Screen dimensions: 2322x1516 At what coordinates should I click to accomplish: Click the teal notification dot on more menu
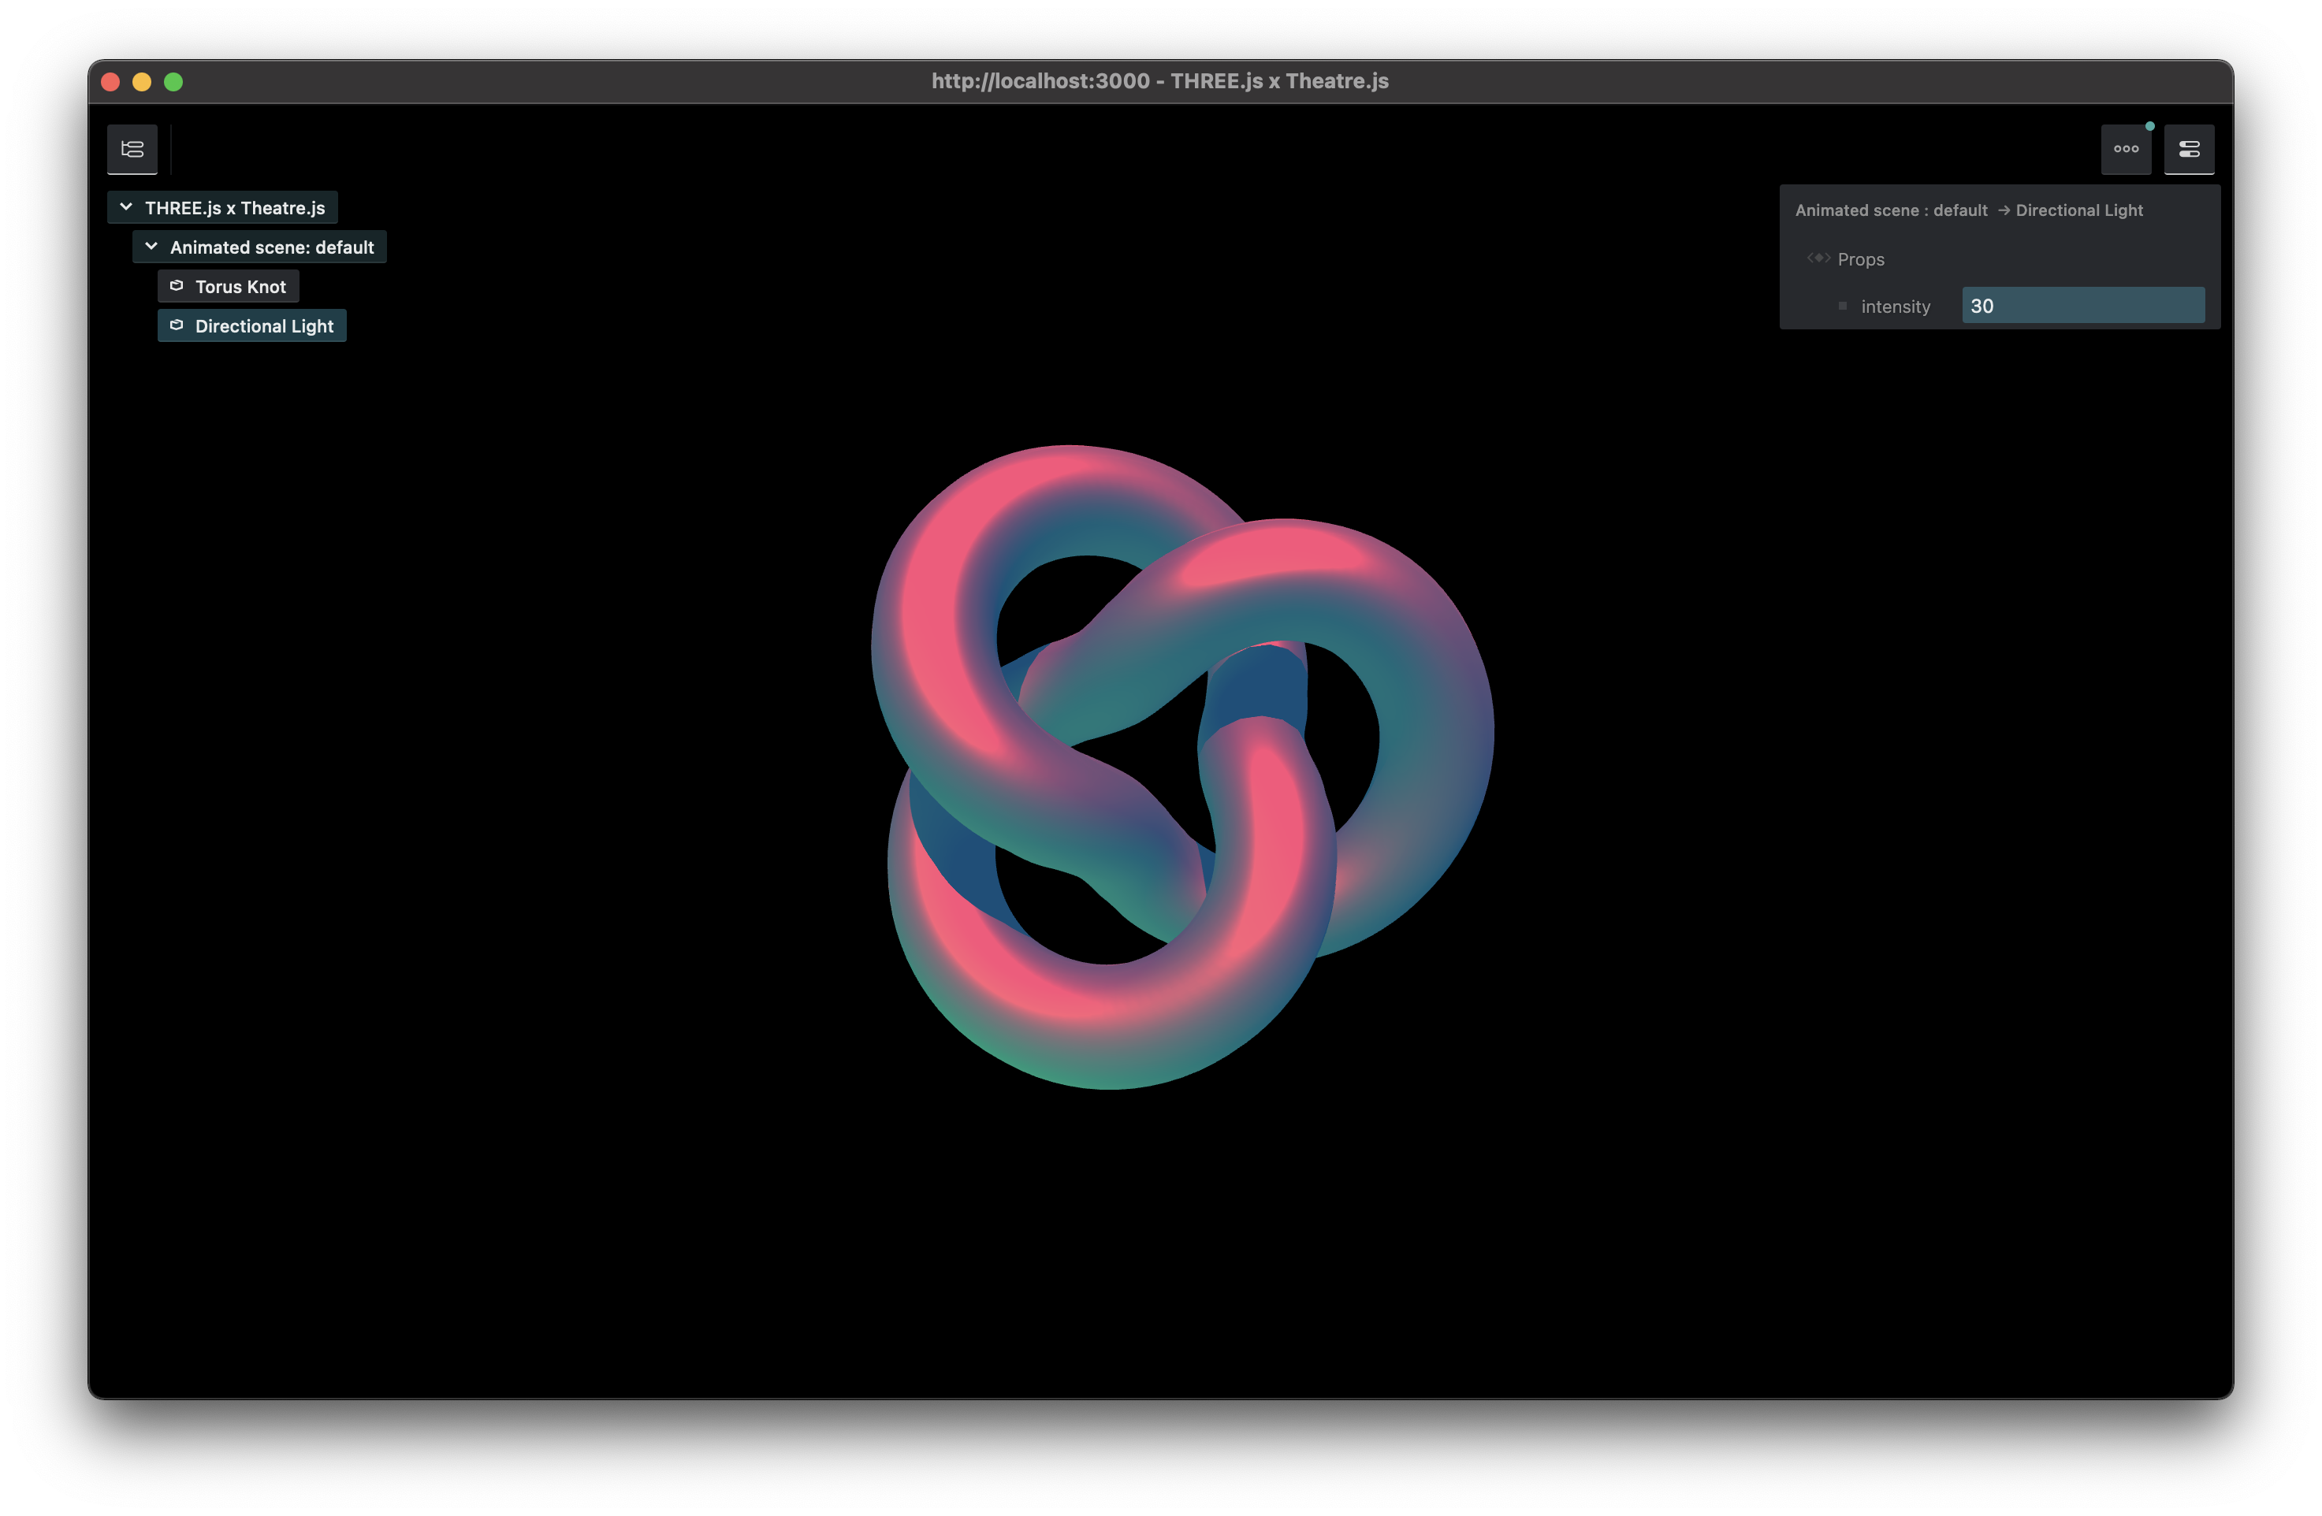[x=2149, y=127]
